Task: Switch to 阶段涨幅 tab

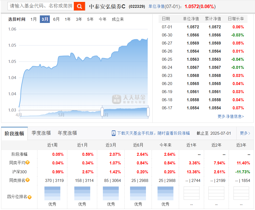Action: 14,134
